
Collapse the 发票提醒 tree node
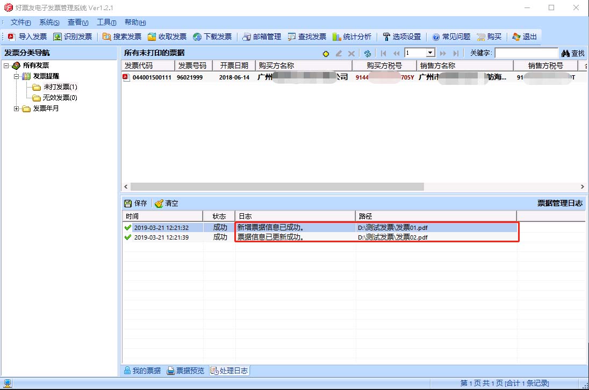(x=16, y=76)
